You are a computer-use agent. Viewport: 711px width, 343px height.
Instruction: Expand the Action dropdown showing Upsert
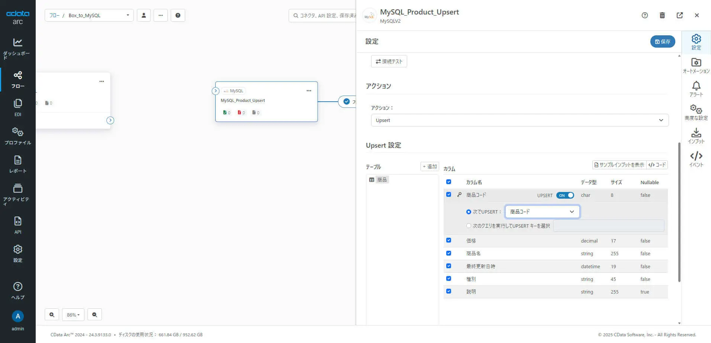point(519,120)
